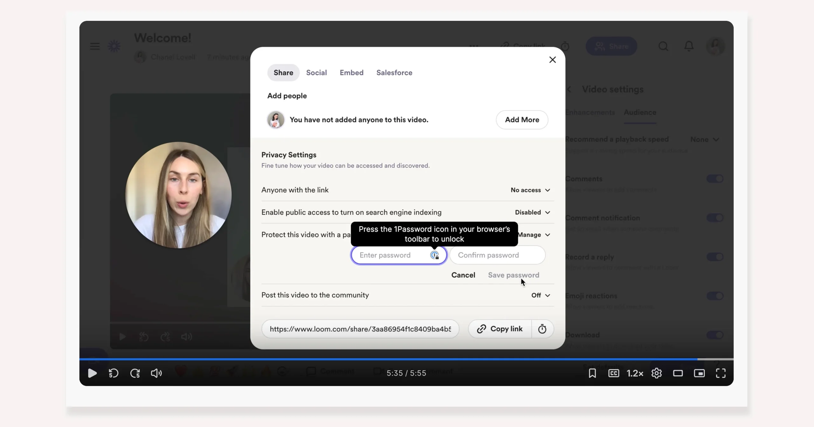Open the password protection Manage dropdown

click(x=534, y=235)
